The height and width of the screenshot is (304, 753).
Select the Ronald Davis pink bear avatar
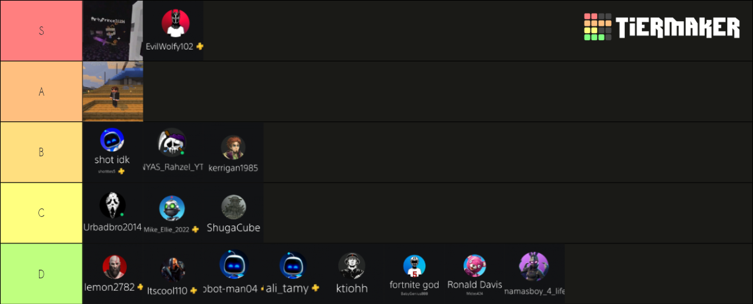click(474, 266)
